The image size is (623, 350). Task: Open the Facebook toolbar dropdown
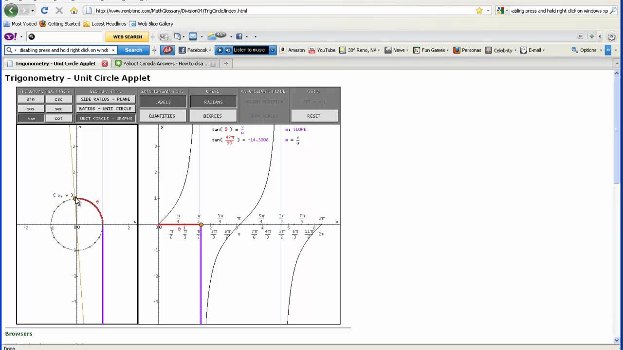click(195, 50)
